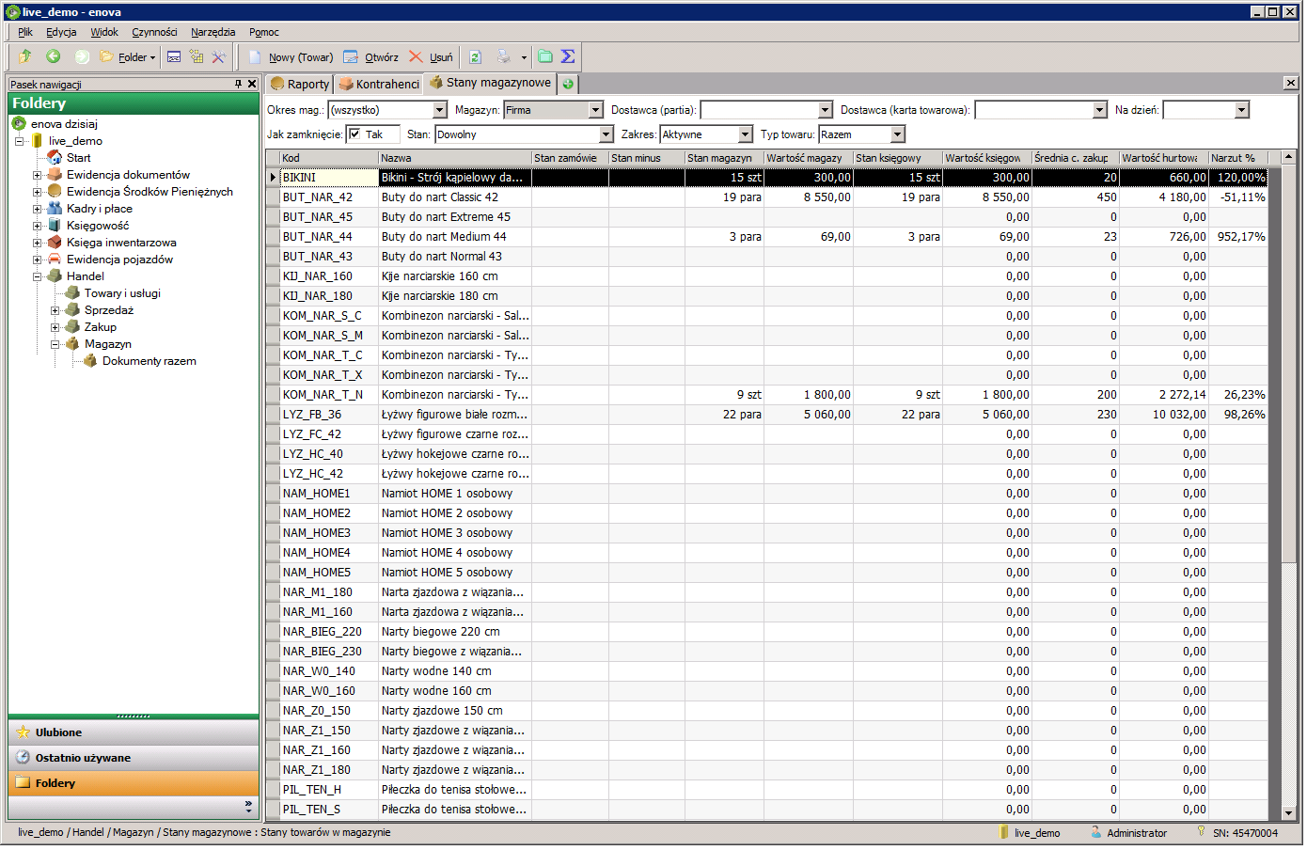Screen dimensions: 1307x850
Task: Open the 'Na dzień' date dropdown
Action: (1242, 110)
